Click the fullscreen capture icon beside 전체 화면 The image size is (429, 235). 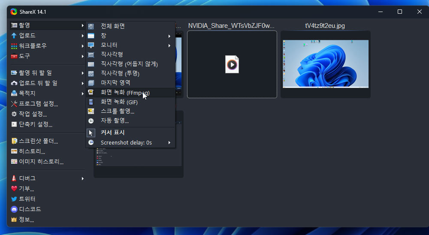[x=91, y=27]
